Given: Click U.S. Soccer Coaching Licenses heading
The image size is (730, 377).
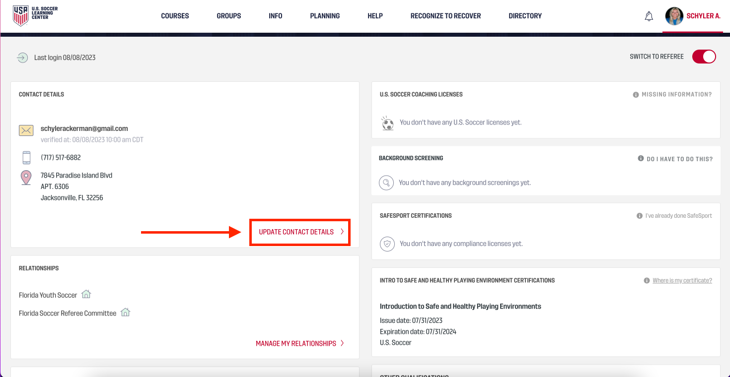Looking at the screenshot, I should 421,94.
